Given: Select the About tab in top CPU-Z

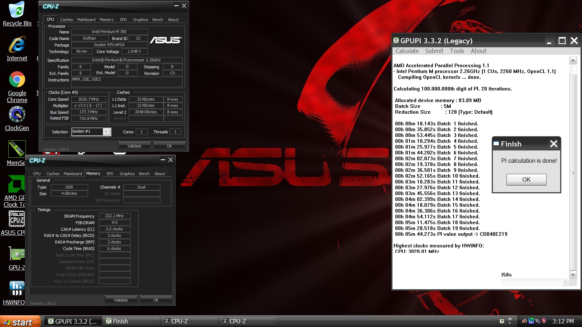Looking at the screenshot, I should click(x=173, y=20).
